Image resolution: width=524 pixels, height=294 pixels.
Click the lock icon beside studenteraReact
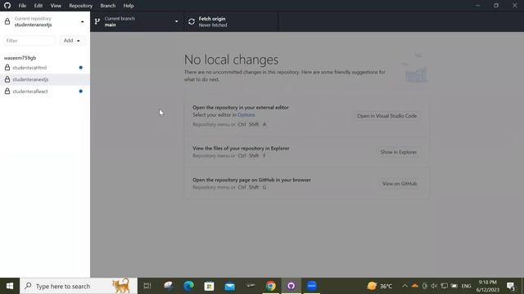pyautogui.click(x=7, y=91)
